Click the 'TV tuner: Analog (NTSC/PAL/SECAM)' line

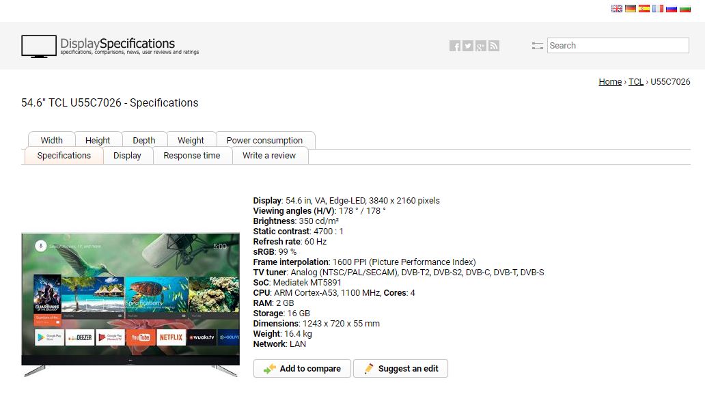[398, 273]
